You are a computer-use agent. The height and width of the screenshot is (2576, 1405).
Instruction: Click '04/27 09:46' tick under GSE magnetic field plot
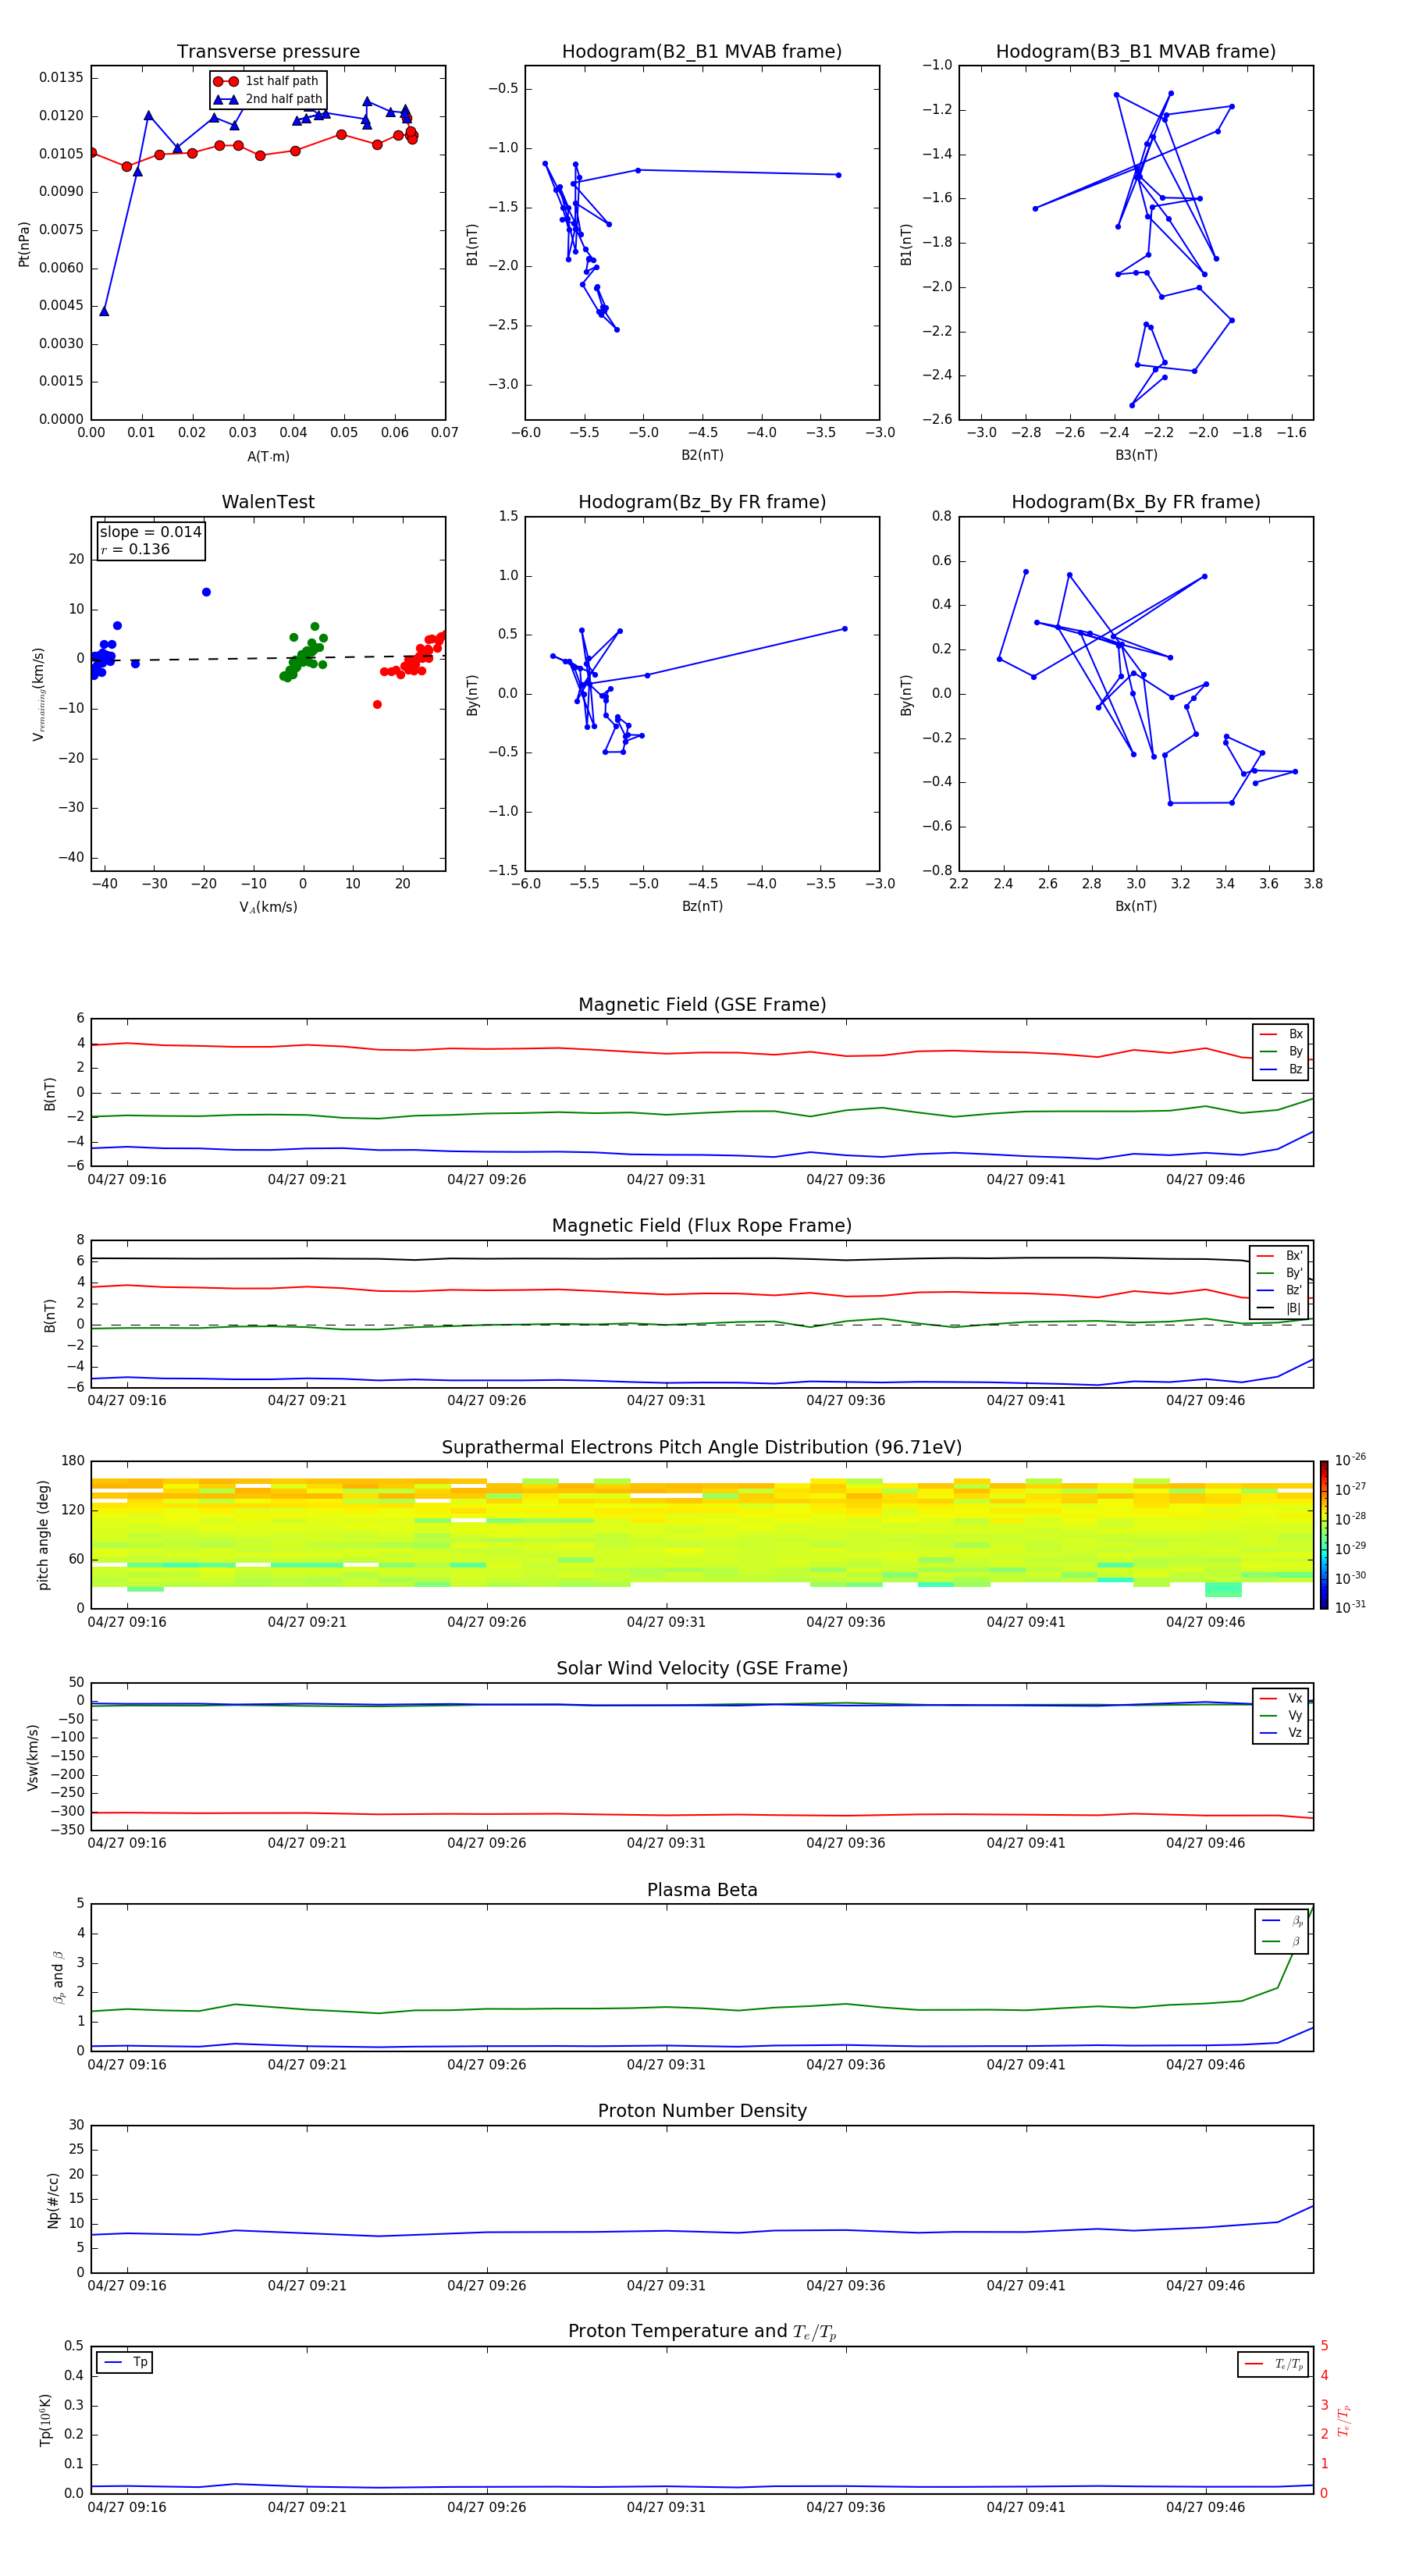(x=1206, y=1180)
